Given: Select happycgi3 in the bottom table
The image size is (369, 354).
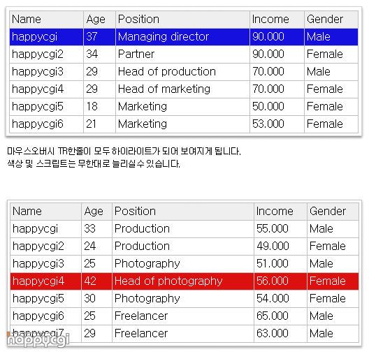Looking at the screenshot, I should click(46, 264).
